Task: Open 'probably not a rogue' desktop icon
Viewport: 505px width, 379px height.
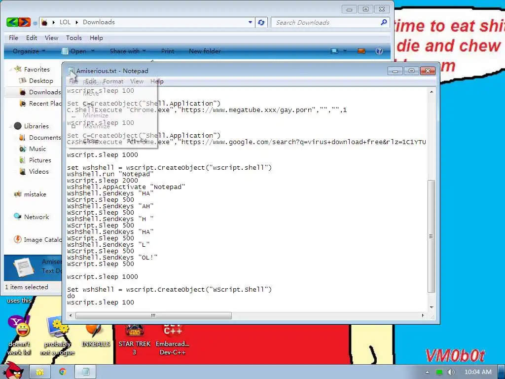Action: (x=57, y=335)
